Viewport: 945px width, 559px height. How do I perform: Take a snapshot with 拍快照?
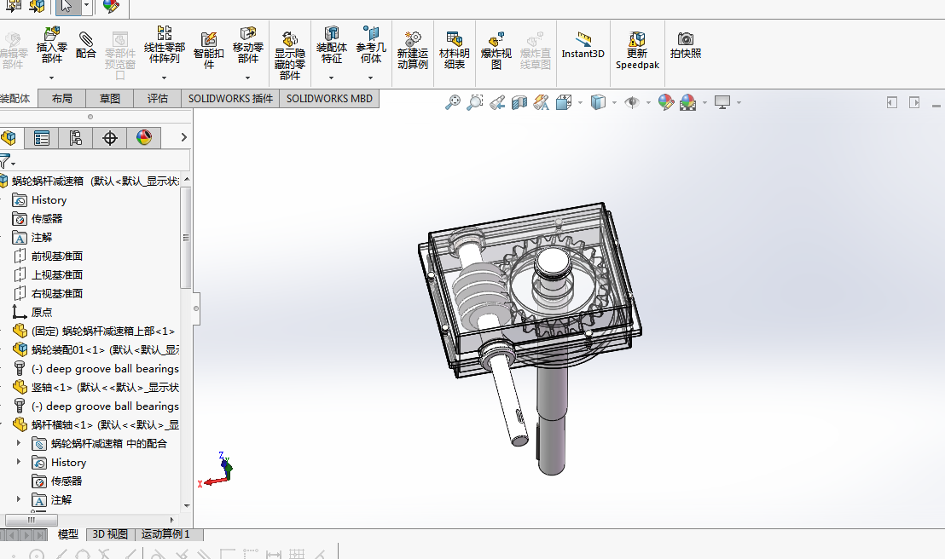point(685,45)
